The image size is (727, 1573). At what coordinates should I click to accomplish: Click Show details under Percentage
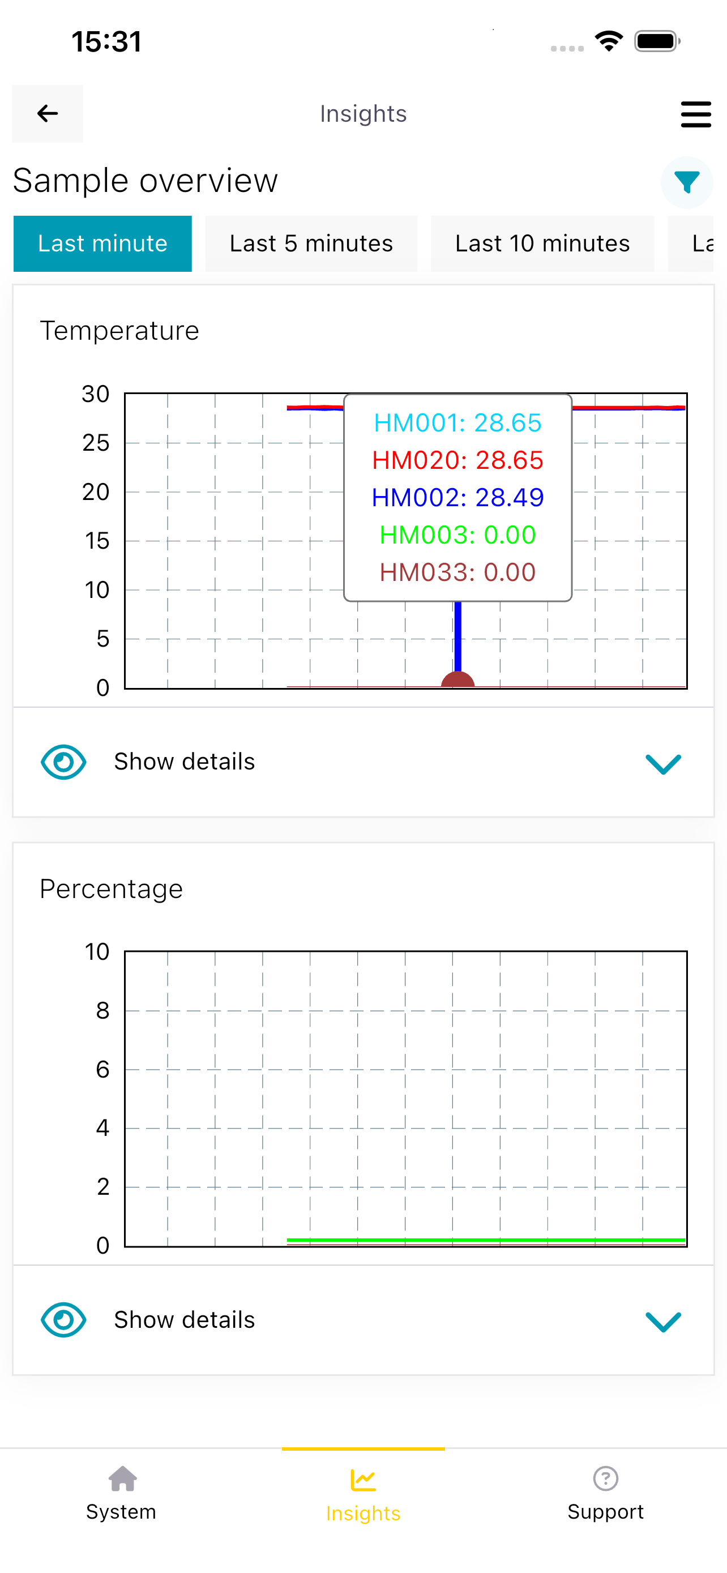click(x=185, y=1320)
